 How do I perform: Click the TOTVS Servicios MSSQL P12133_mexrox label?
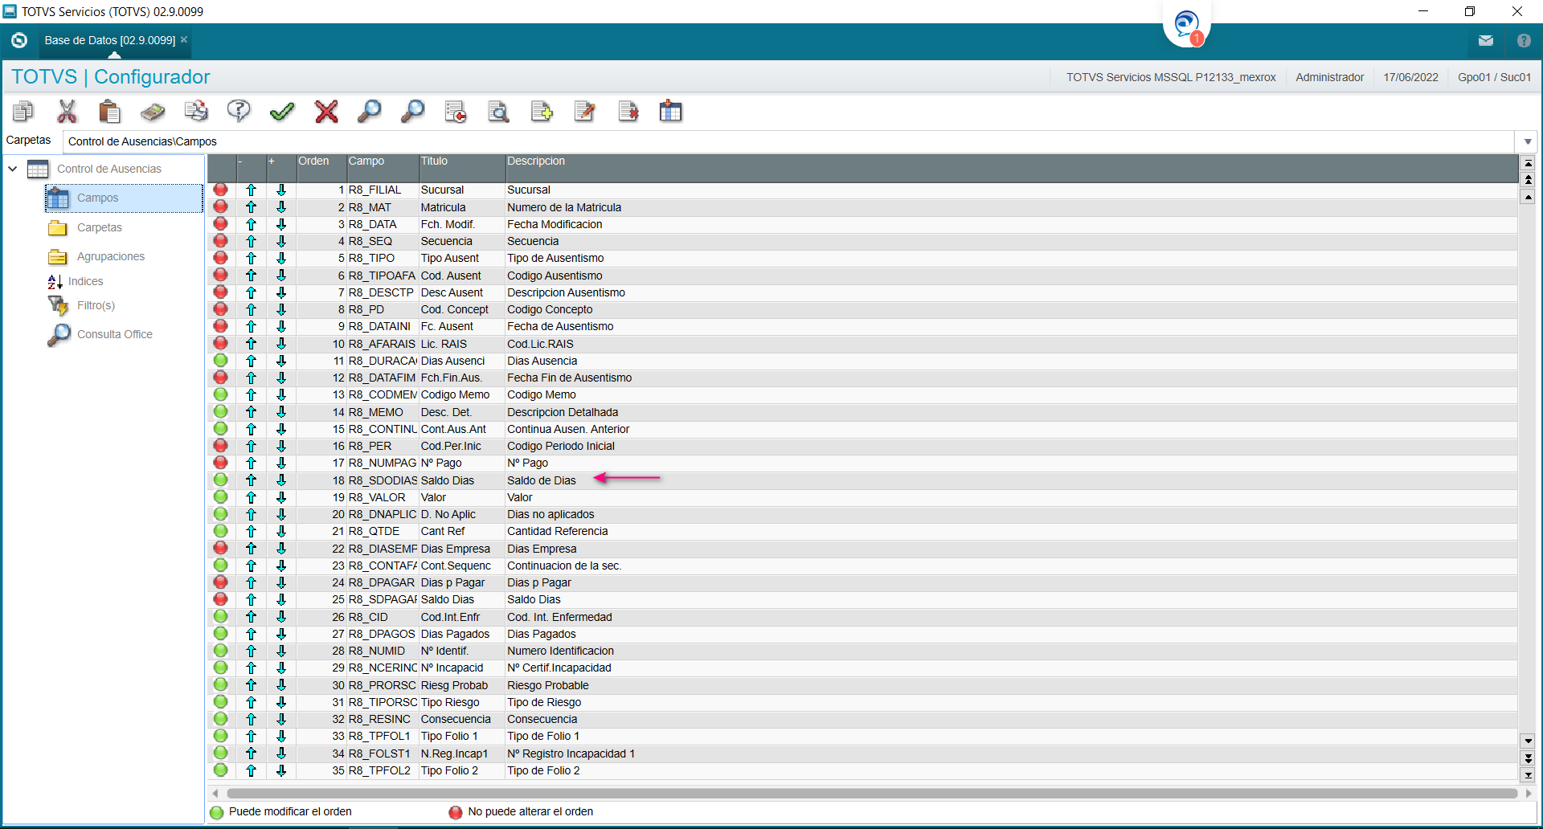click(x=1171, y=77)
